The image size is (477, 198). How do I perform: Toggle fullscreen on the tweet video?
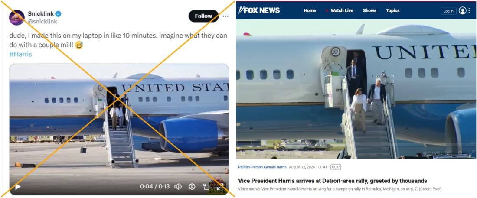[x=220, y=186]
